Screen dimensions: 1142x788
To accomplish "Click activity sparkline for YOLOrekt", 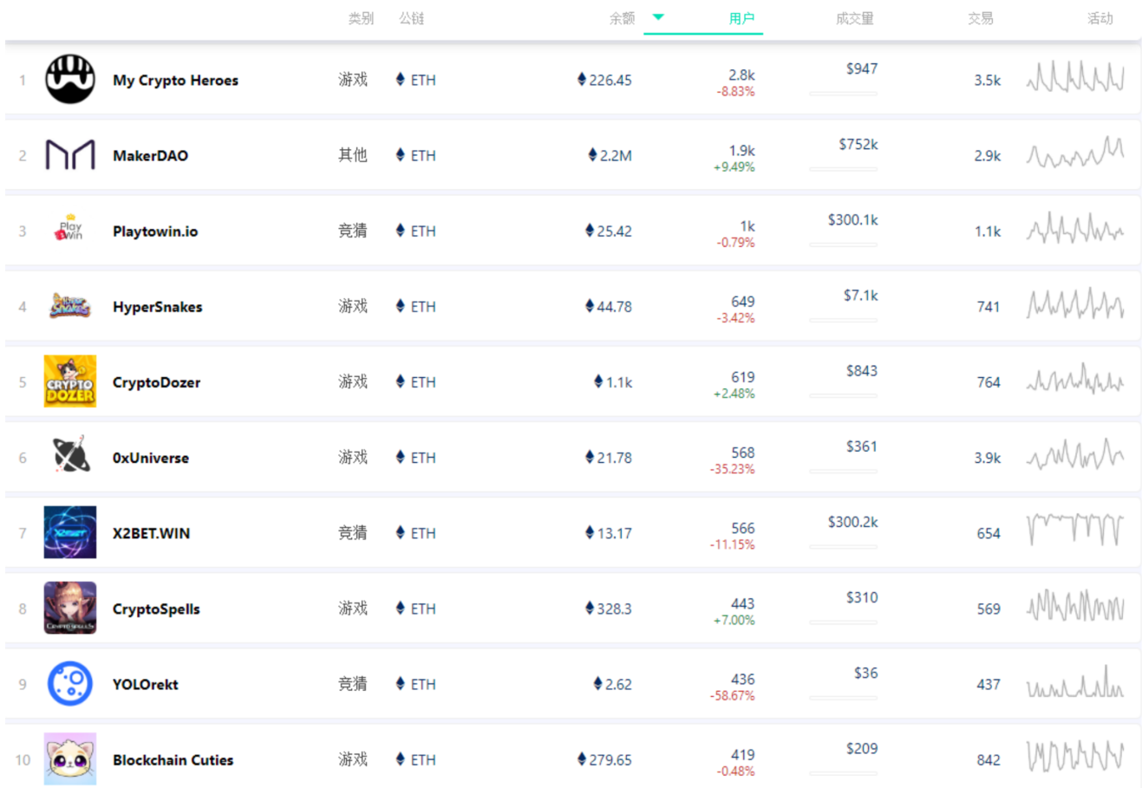I will [1075, 681].
